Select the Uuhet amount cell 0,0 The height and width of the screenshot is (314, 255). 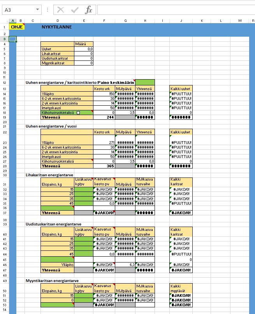coord(84,49)
